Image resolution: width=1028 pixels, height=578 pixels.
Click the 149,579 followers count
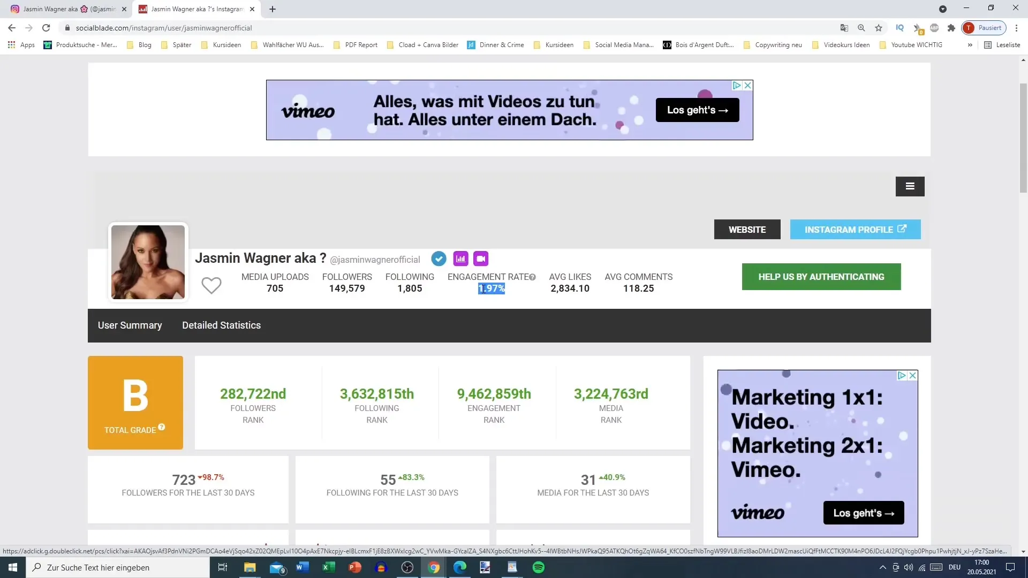347,288
